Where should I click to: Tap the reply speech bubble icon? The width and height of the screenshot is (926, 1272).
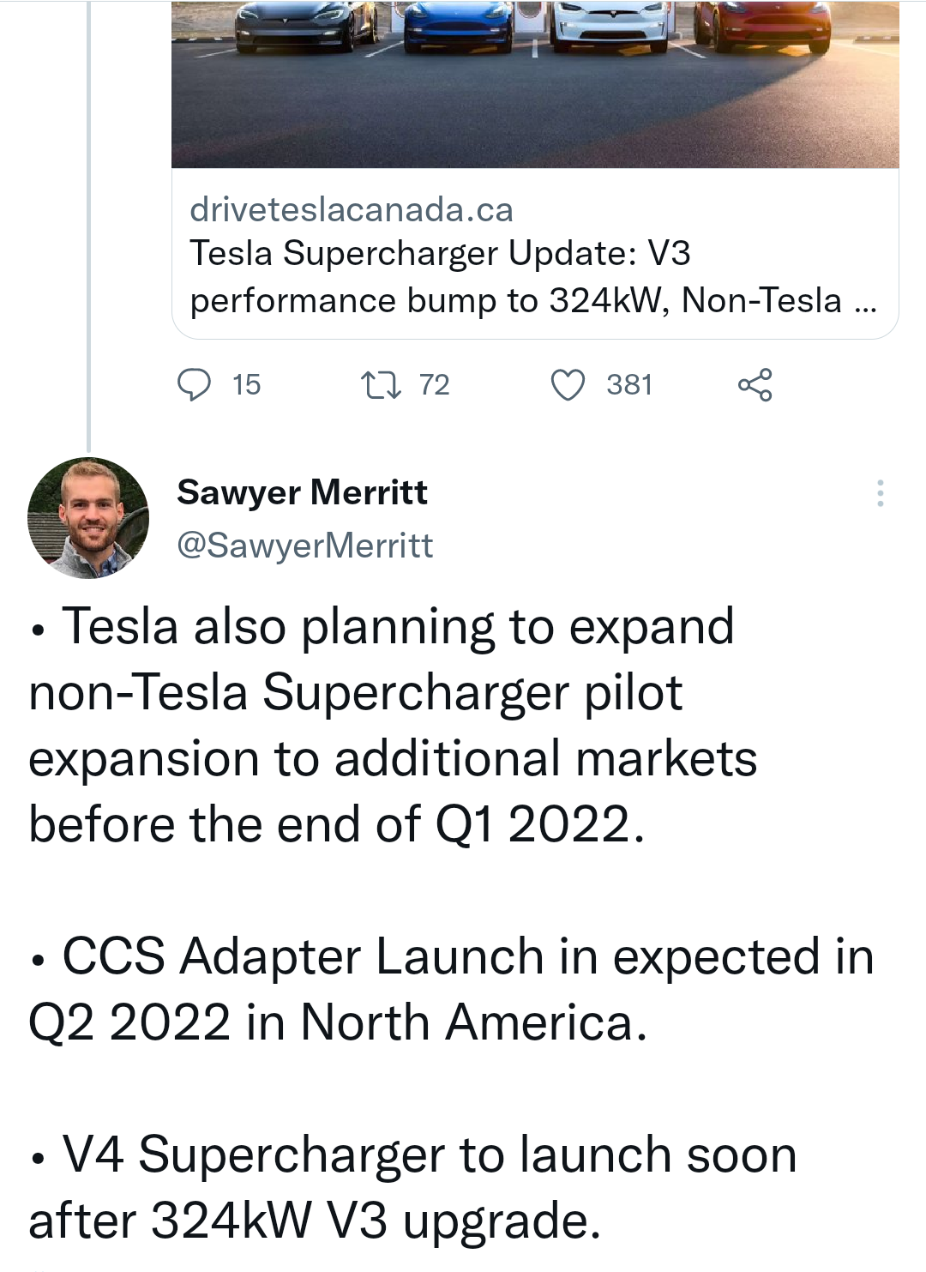coord(194,384)
